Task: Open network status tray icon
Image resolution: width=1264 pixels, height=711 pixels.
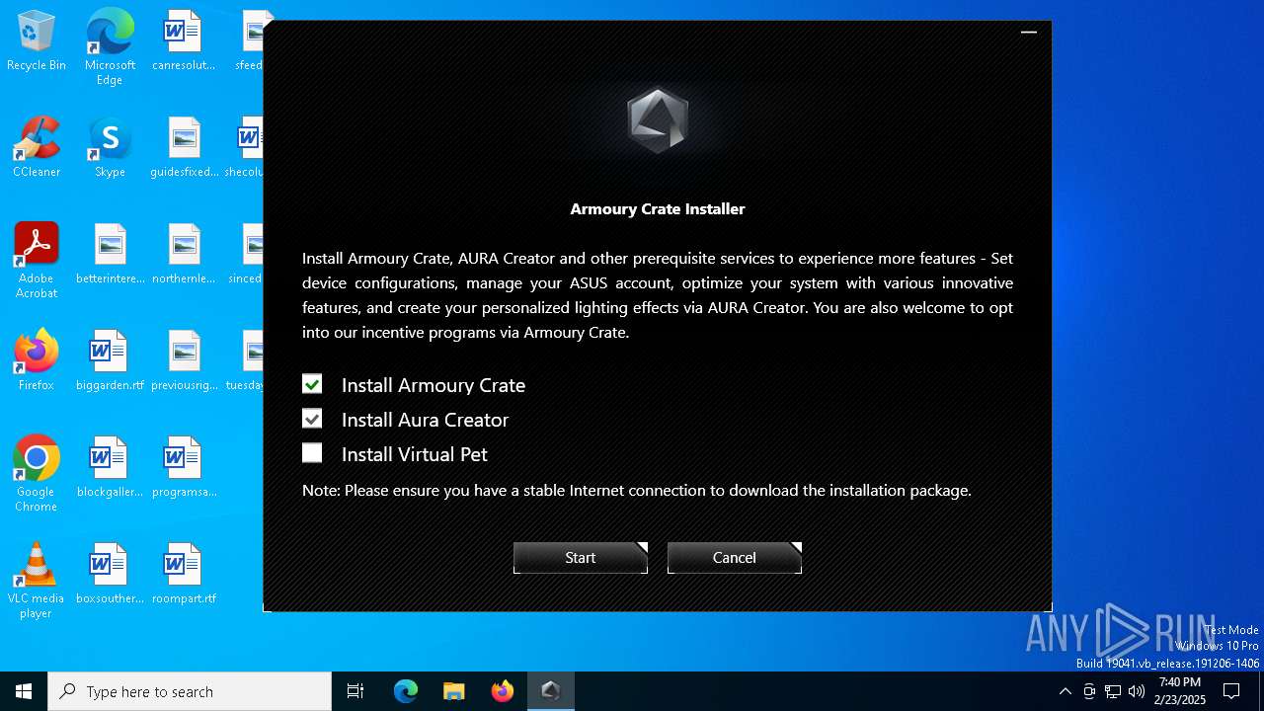Action: click(1113, 691)
